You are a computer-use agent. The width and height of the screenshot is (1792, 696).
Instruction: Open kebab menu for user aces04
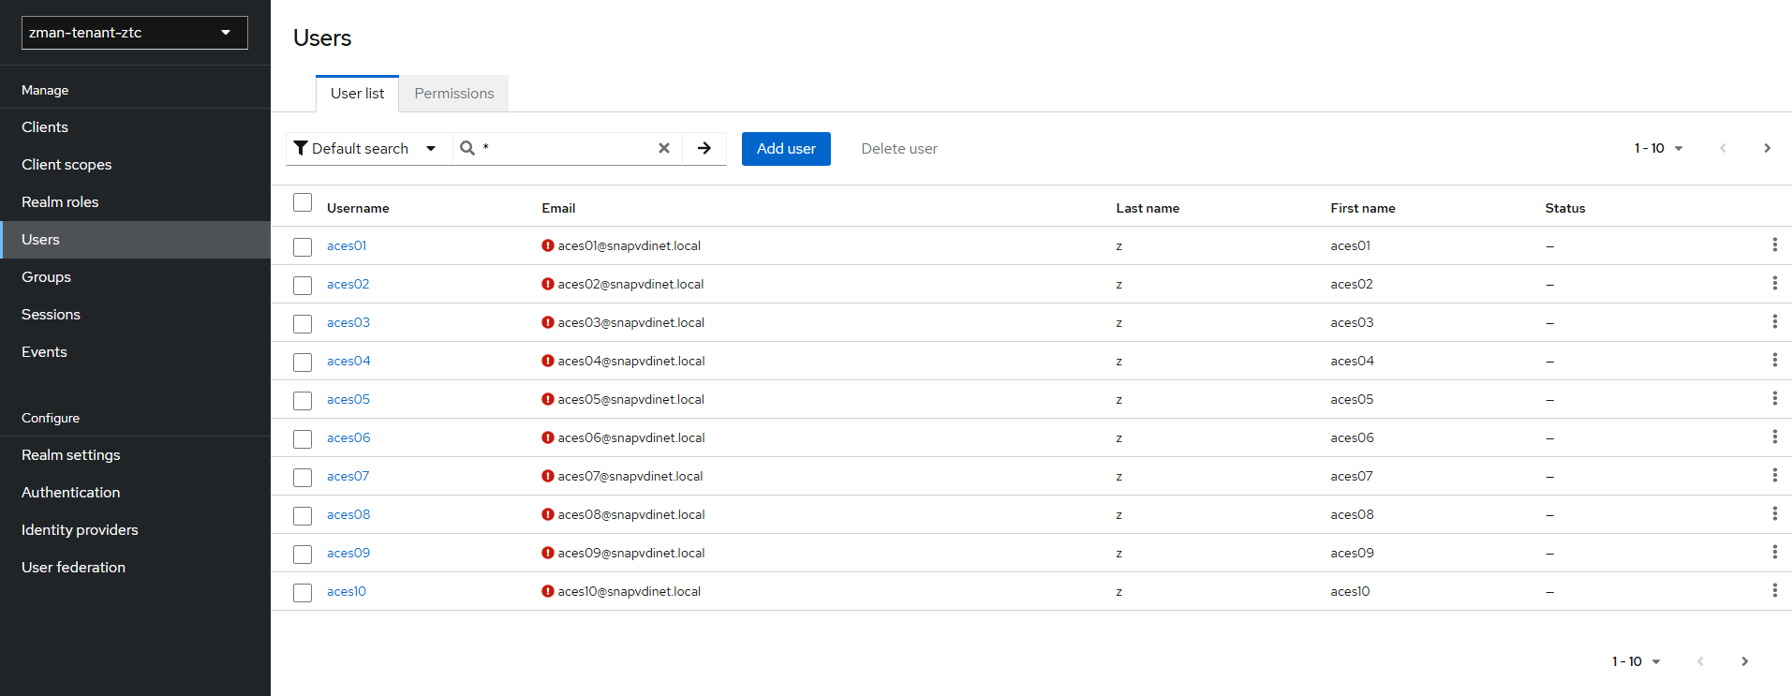tap(1774, 360)
